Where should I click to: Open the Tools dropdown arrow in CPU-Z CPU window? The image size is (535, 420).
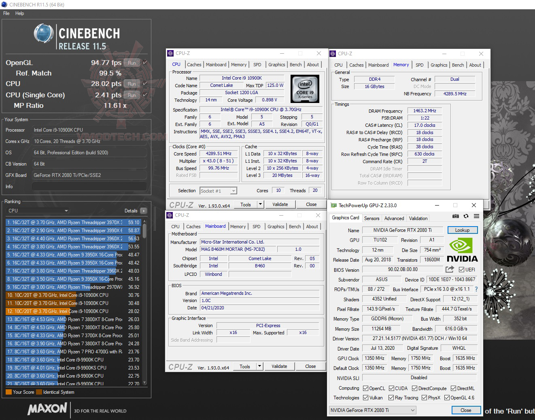point(260,204)
